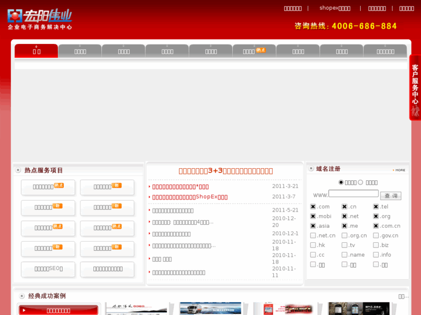
Task: Open the red news item dated 2011-3-21
Action: 181,187
